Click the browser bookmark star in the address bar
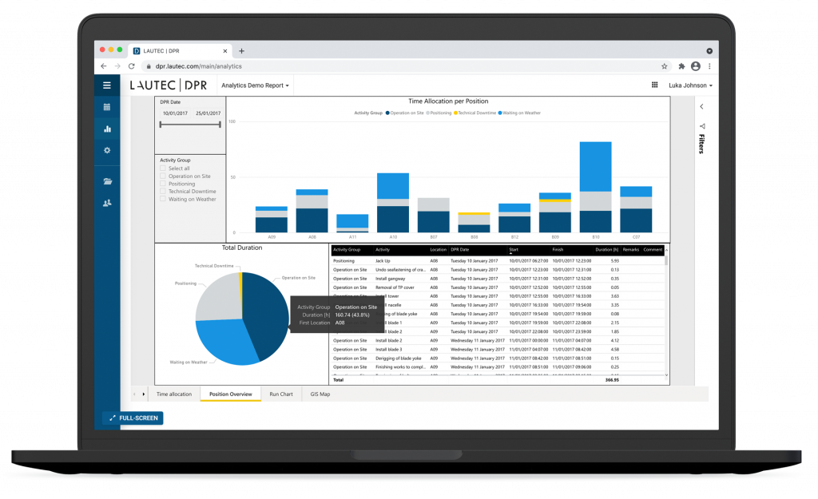 [663, 68]
